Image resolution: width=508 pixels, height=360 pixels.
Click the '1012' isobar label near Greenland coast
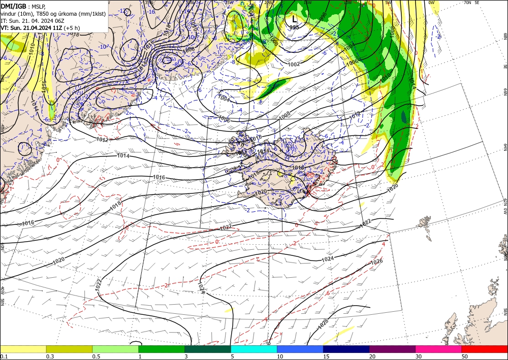point(103,140)
